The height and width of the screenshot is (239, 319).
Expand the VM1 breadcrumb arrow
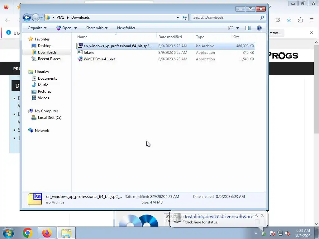pyautogui.click(x=53, y=17)
